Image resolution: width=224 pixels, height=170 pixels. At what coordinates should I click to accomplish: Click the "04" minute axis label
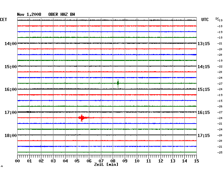coord(65,161)
